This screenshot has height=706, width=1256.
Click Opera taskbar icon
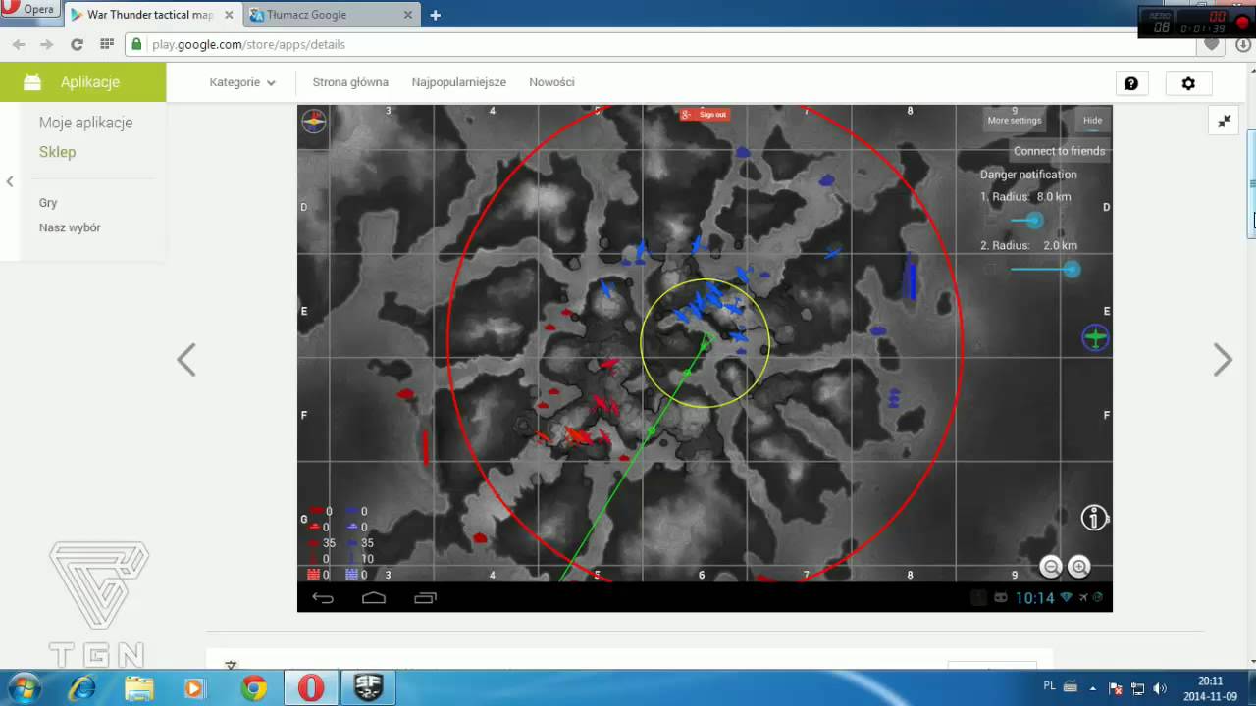tap(311, 688)
